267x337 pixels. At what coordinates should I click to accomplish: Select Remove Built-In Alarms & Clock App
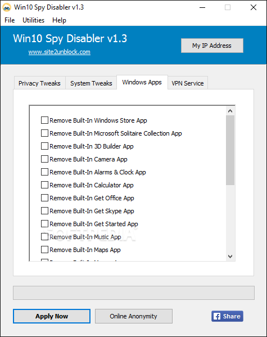click(44, 172)
